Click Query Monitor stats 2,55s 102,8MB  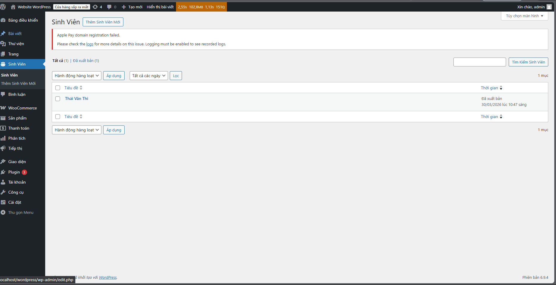click(x=201, y=7)
